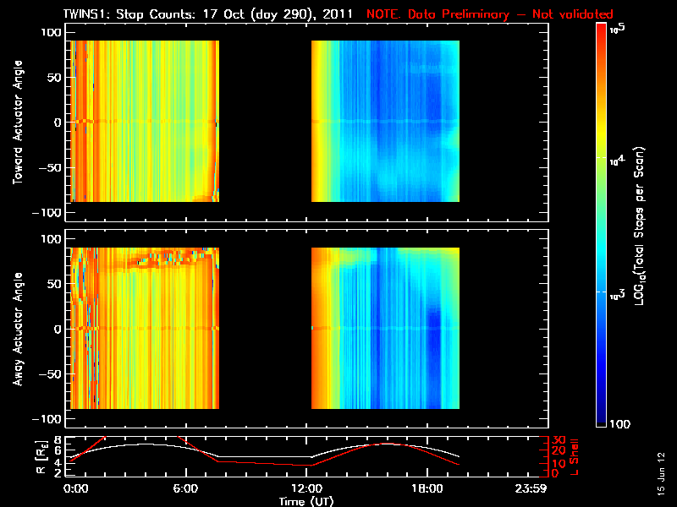Click the morning orange data block in Away panel
This screenshot has width=677, height=507.
click(x=145, y=328)
